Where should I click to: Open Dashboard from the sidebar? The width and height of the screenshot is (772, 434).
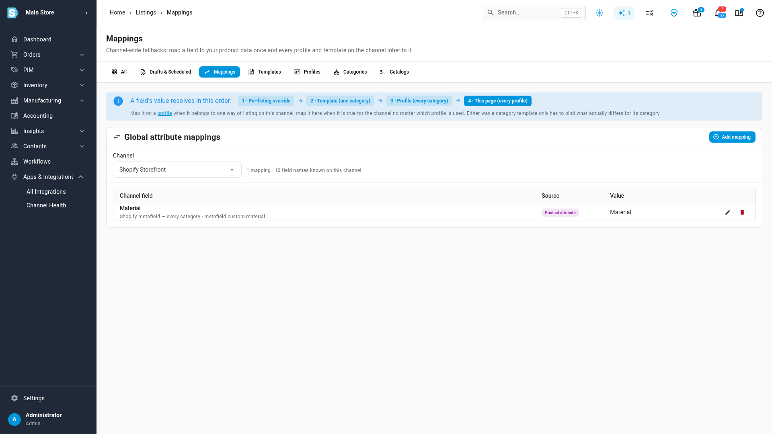point(48,39)
